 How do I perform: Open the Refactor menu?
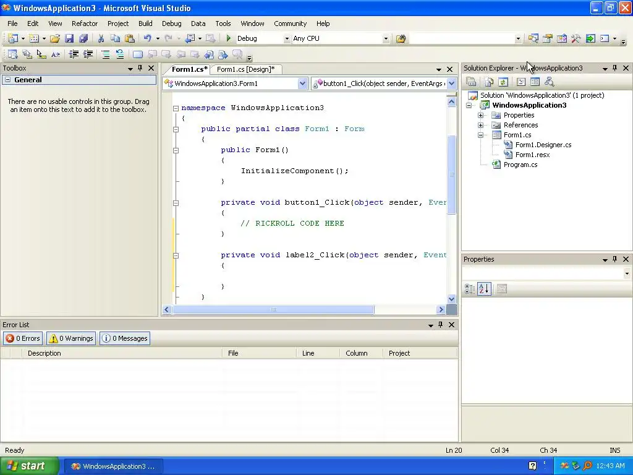85,24
